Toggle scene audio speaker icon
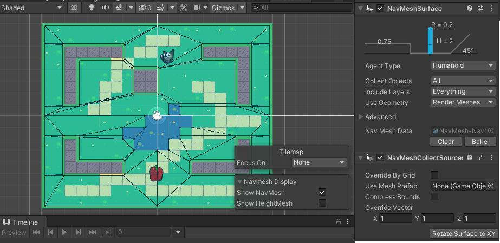The width and height of the screenshot is (500, 243). (x=105, y=8)
